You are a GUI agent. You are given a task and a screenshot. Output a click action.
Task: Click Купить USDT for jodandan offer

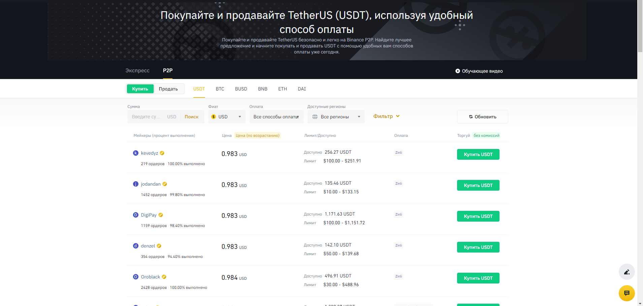click(x=478, y=185)
